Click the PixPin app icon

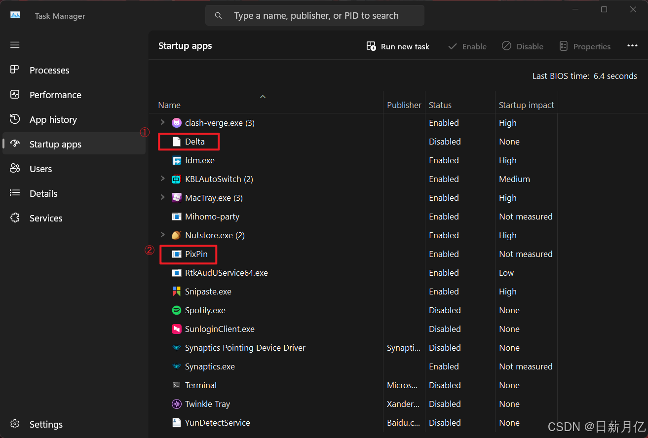176,254
